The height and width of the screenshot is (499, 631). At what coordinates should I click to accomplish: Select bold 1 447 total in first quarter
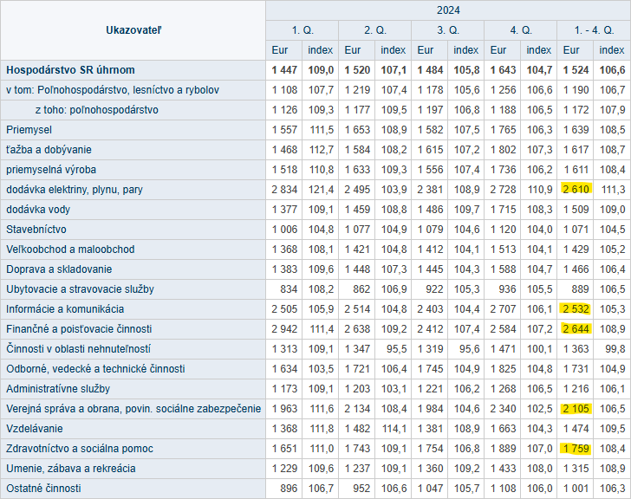[x=284, y=70]
